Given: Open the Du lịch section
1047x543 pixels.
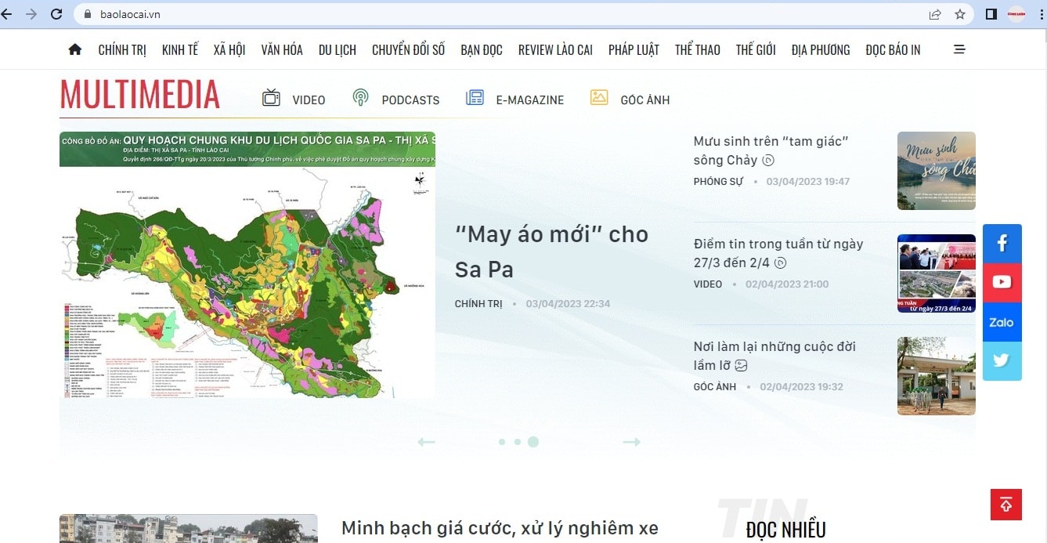Looking at the screenshot, I should (338, 49).
